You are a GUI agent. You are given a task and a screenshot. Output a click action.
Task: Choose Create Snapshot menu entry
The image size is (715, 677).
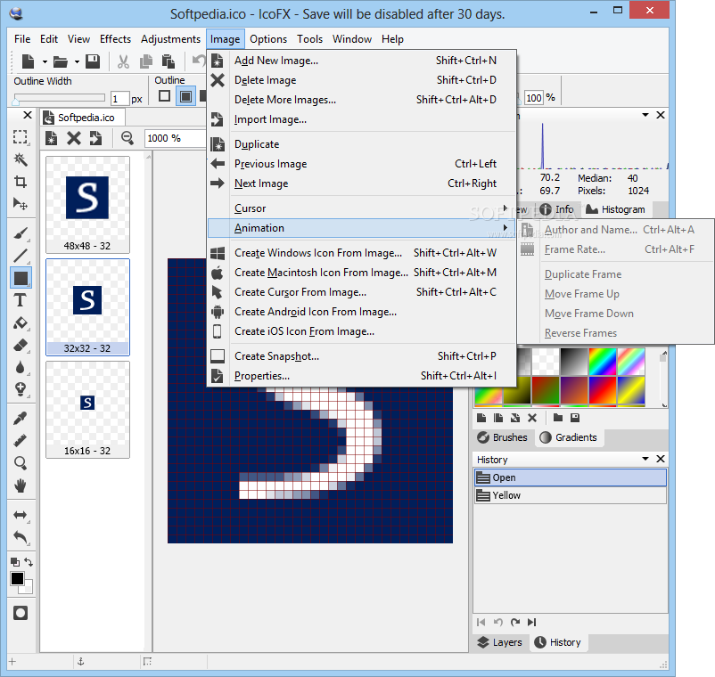point(362,355)
